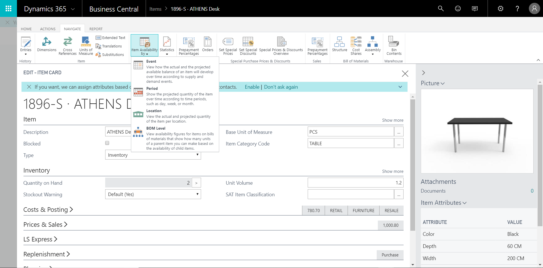The image size is (543, 268).
Task: Collapse the Picture factbox
Action: (x=433, y=83)
